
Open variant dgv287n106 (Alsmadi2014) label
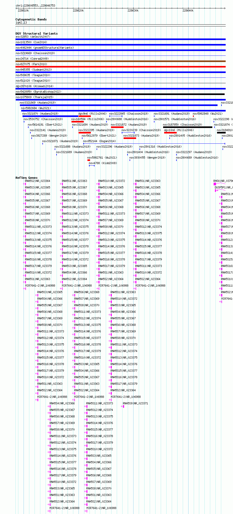35,86
